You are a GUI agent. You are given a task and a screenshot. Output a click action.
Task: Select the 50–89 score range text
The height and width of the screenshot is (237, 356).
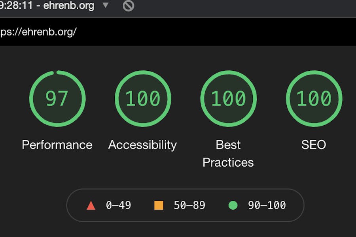189,205
